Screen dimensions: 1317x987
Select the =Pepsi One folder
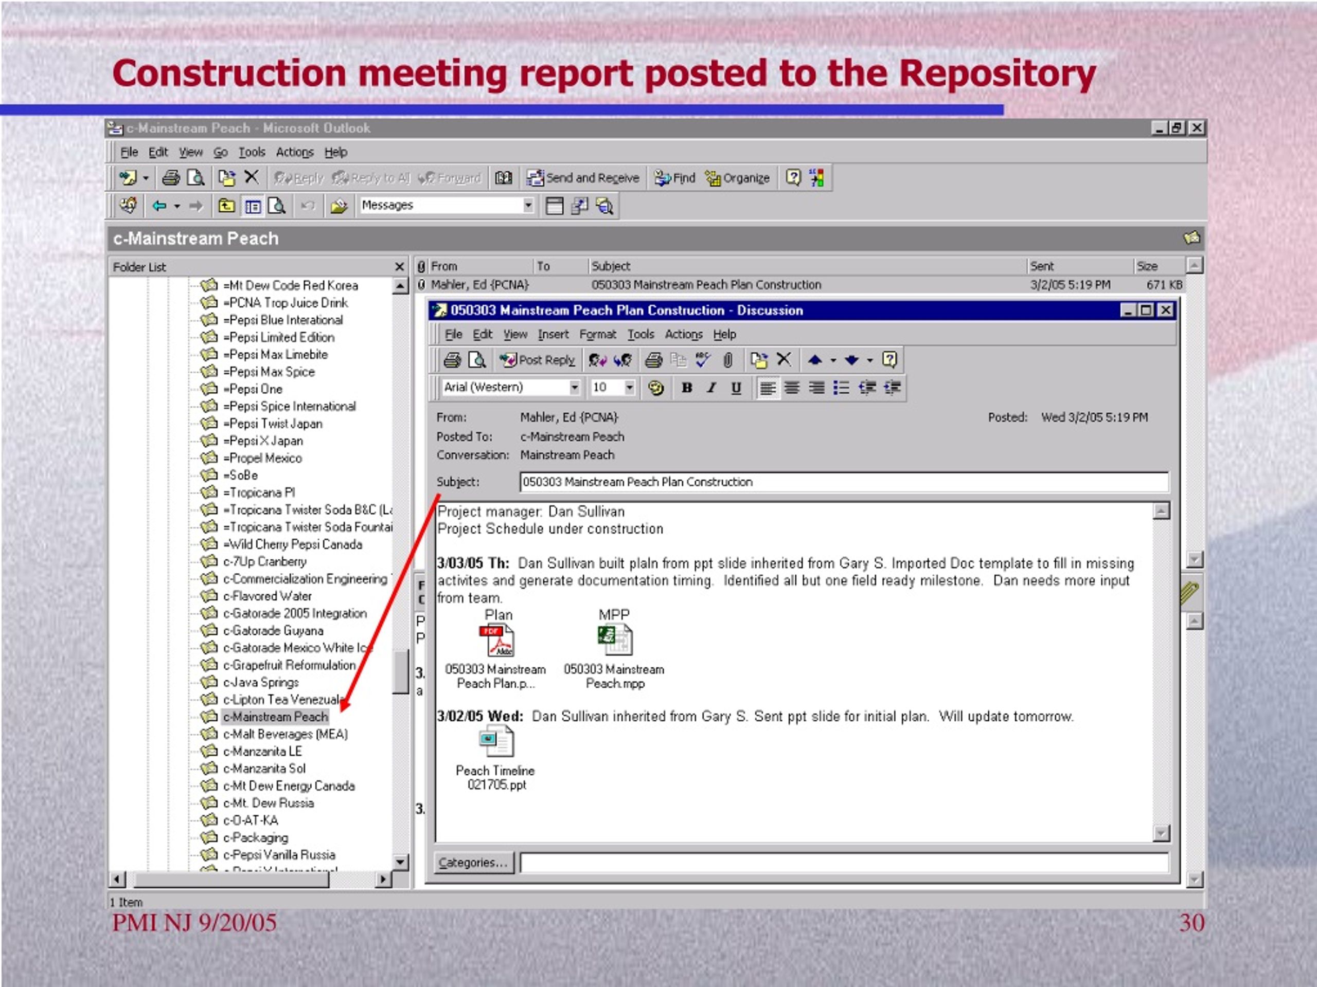253,389
